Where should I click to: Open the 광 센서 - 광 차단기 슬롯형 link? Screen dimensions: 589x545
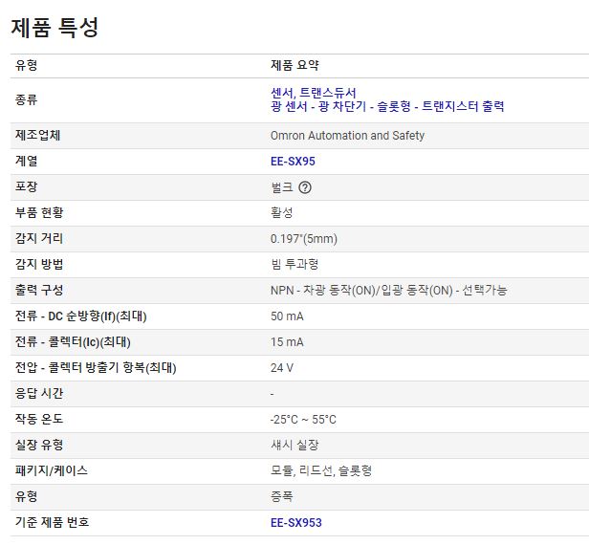387,106
